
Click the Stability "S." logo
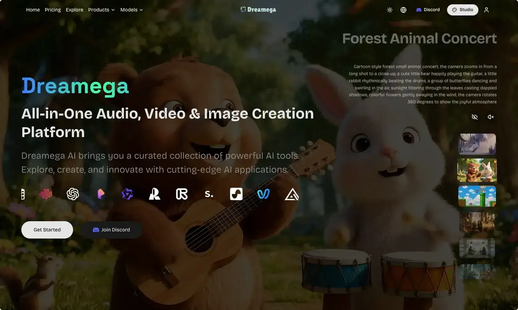click(209, 194)
